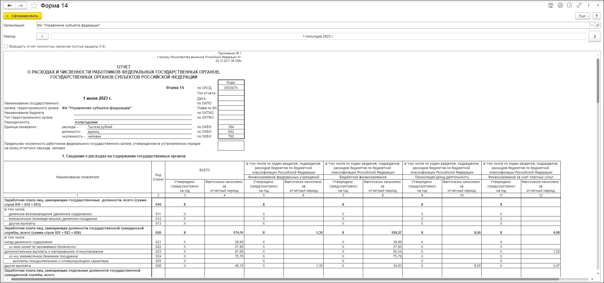This screenshot has height=283, width=604.
Task: Select the ОКЕИ code cell 792
Action: coord(231,136)
